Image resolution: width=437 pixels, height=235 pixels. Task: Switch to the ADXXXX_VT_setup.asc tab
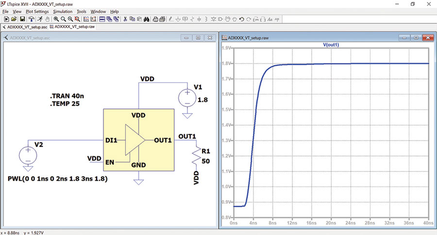click(25, 27)
